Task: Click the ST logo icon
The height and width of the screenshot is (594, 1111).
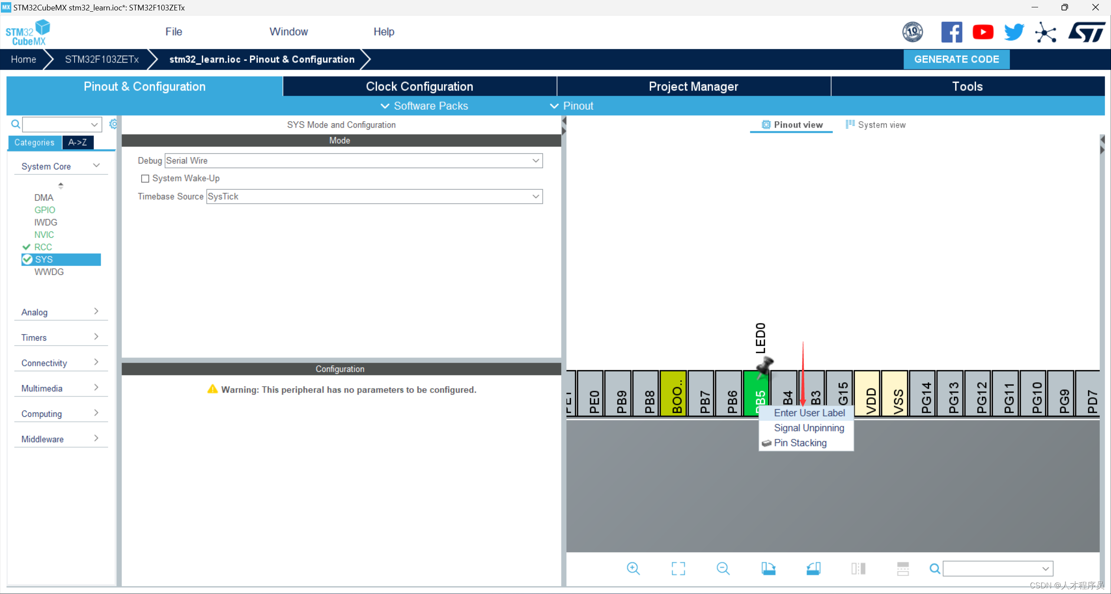Action: 1087,32
